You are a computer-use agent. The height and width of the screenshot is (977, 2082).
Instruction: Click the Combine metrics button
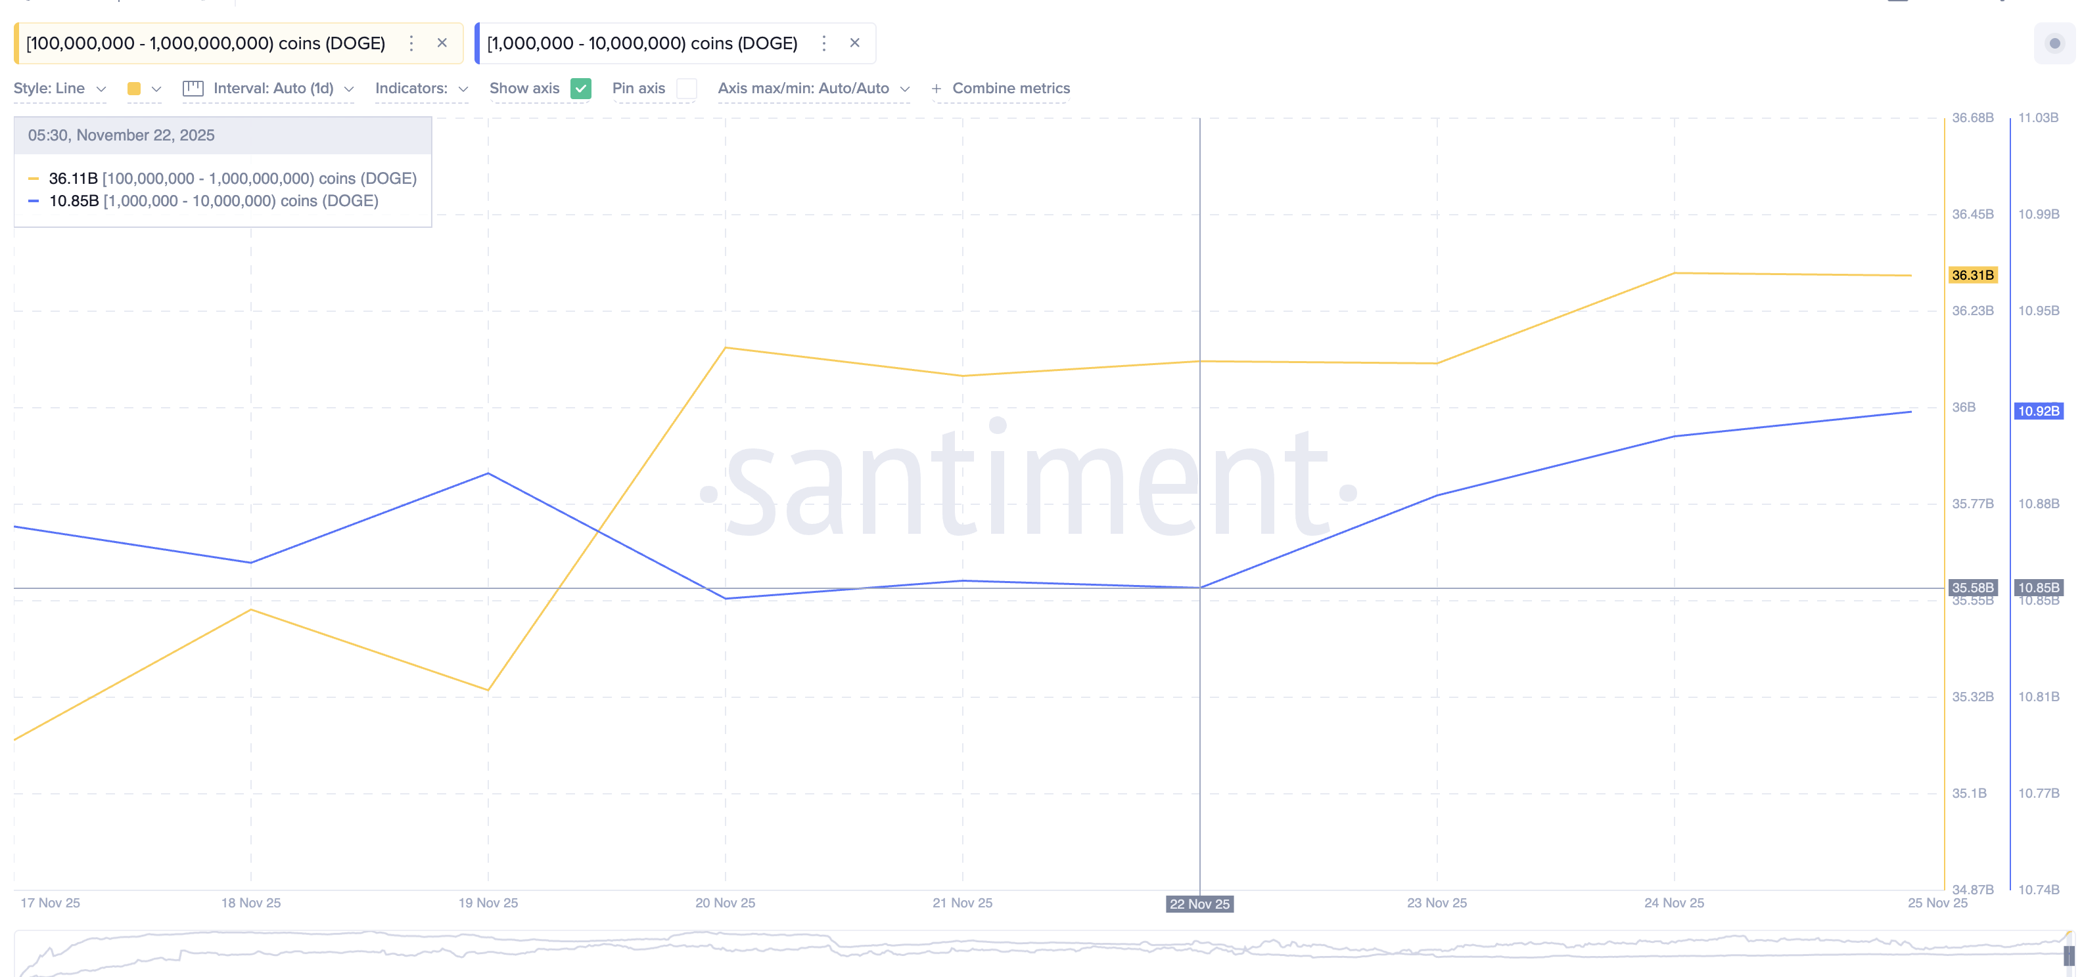click(1002, 89)
